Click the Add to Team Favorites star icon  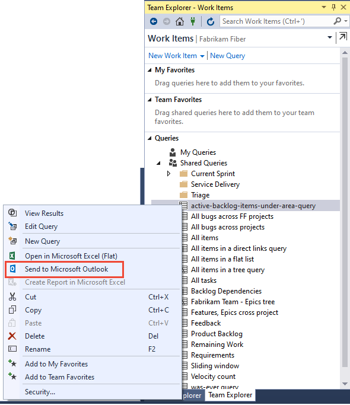coord(12,377)
